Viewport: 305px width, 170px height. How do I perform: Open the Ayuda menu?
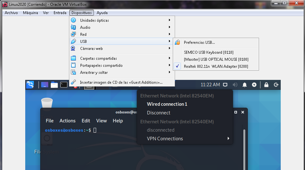tap(102, 13)
